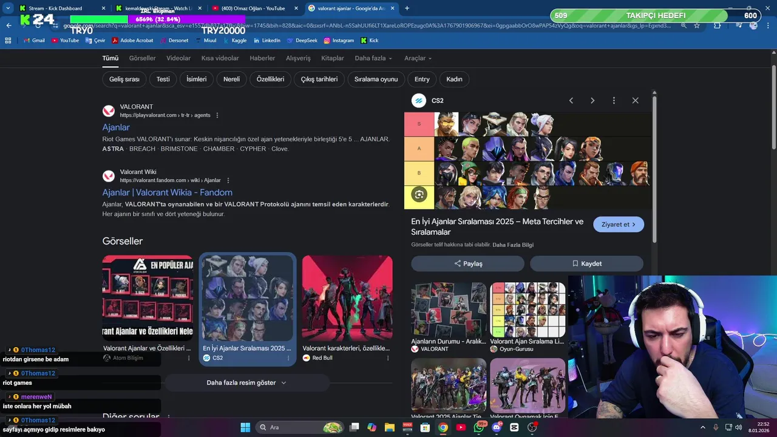Open the Adobe Acrobat bookmark
This screenshot has width=777, height=437.
coord(132,41)
